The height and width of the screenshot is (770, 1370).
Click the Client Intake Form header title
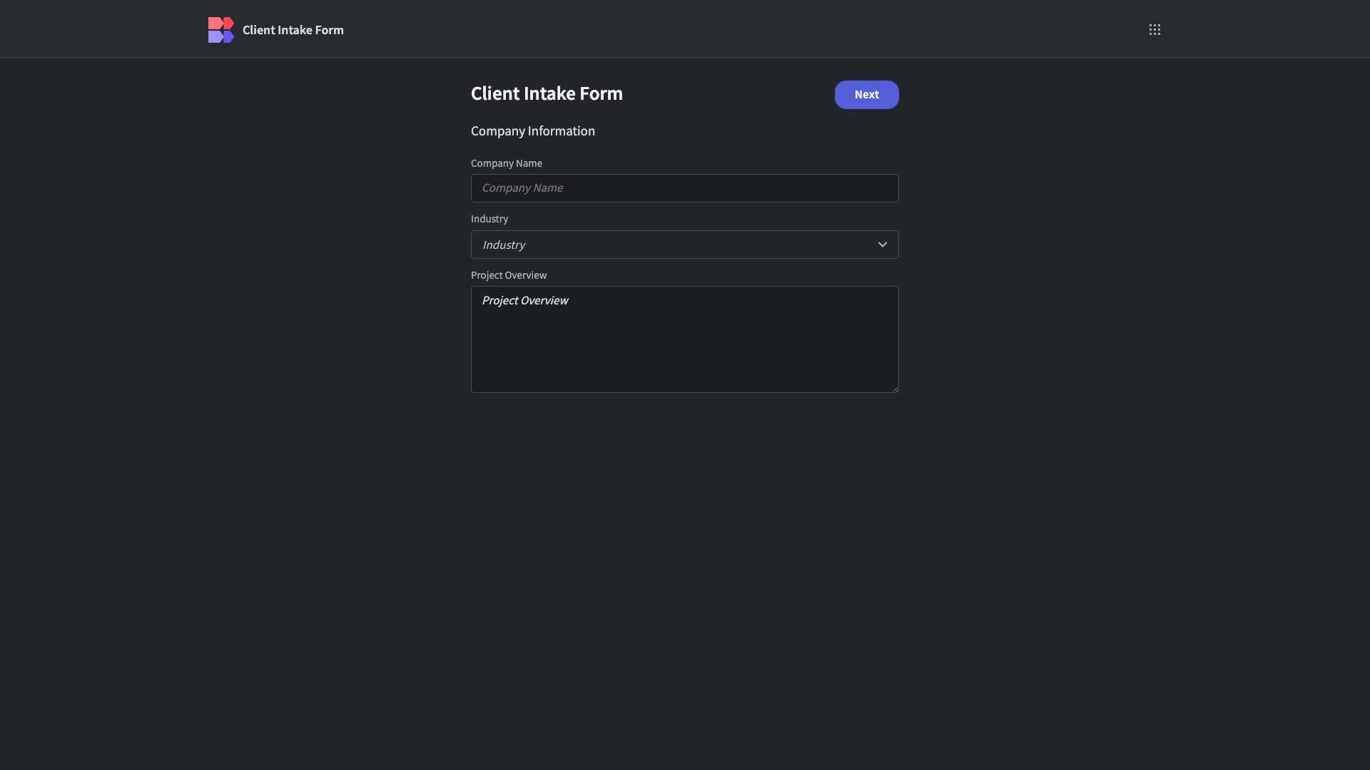(547, 93)
